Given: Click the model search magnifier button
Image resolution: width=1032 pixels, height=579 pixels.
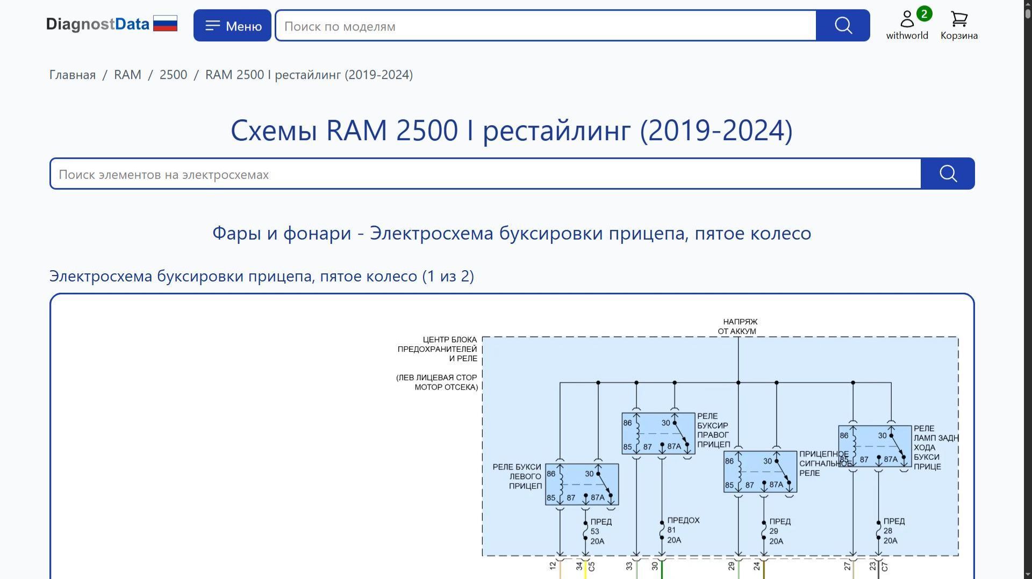Looking at the screenshot, I should point(843,25).
